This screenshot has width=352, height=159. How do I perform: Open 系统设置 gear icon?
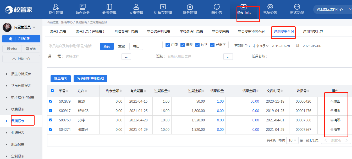[x=270, y=7]
